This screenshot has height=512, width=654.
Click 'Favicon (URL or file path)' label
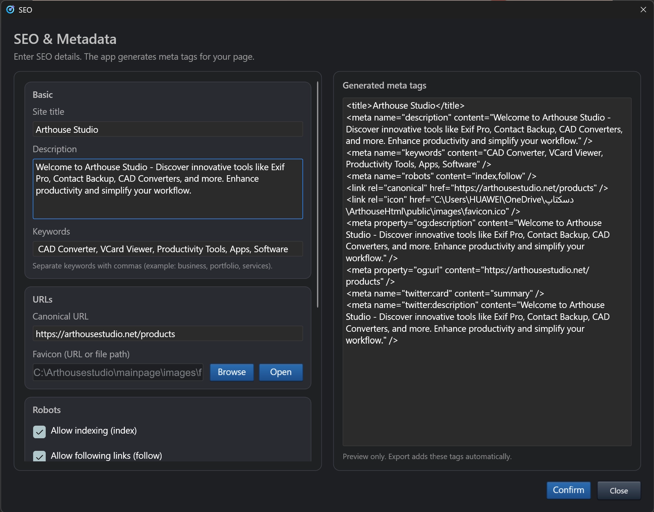pos(81,354)
